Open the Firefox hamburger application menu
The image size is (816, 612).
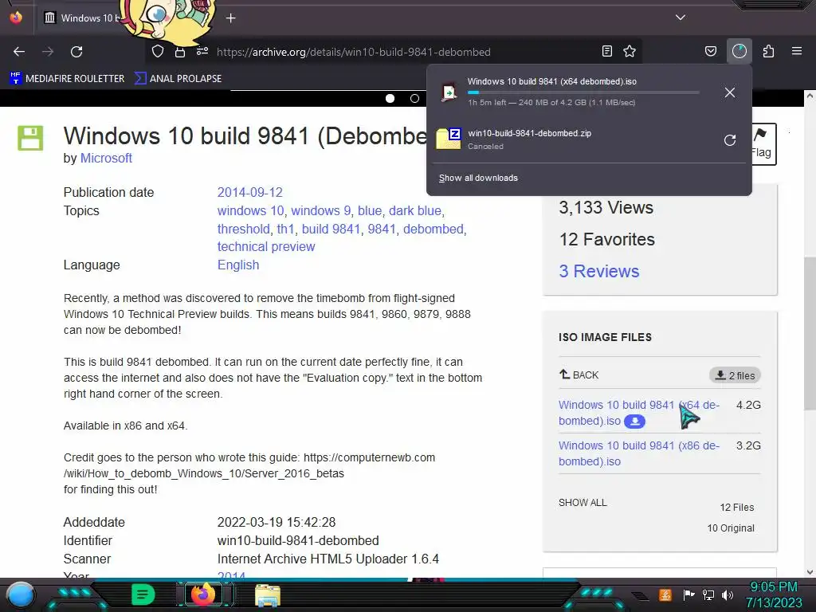pos(797,51)
